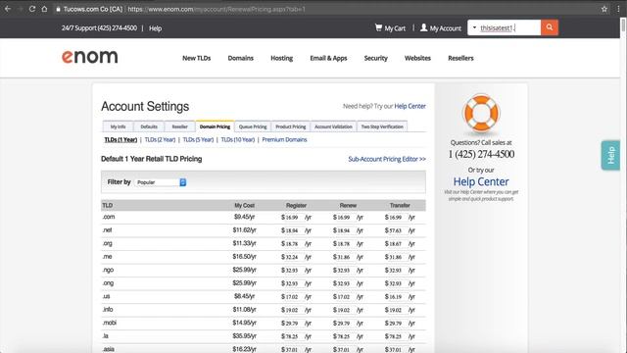Edit .ngo Transfer price field

398,271
